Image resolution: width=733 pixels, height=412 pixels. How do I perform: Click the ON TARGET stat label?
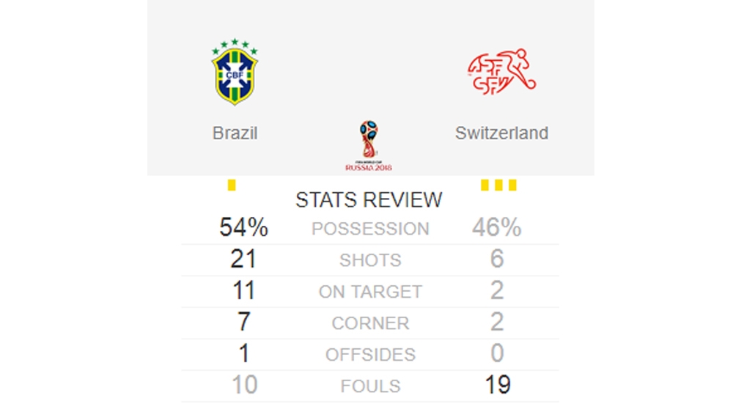tap(370, 292)
